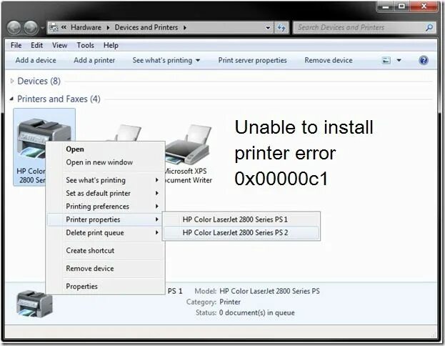Refresh the Devices and Printers view

(281, 28)
